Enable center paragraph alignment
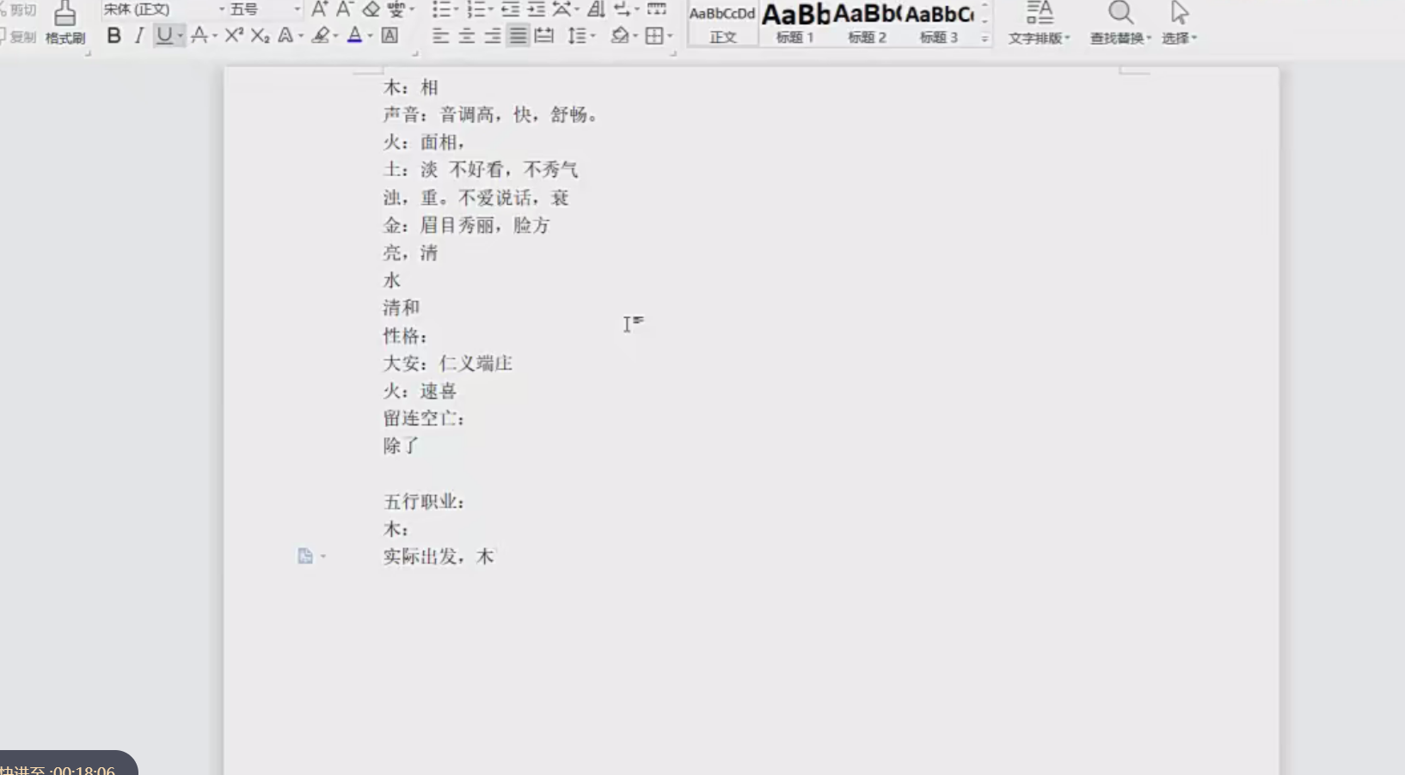1405x775 pixels. click(467, 35)
